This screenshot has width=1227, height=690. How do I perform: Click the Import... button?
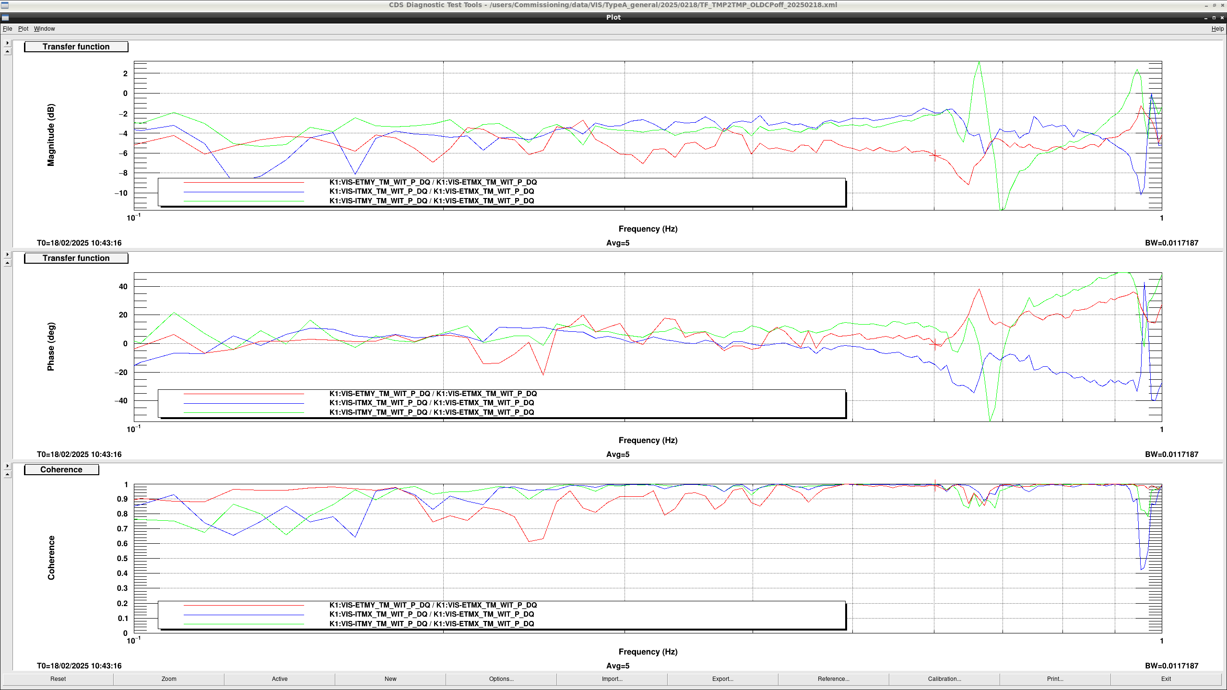pos(612,679)
